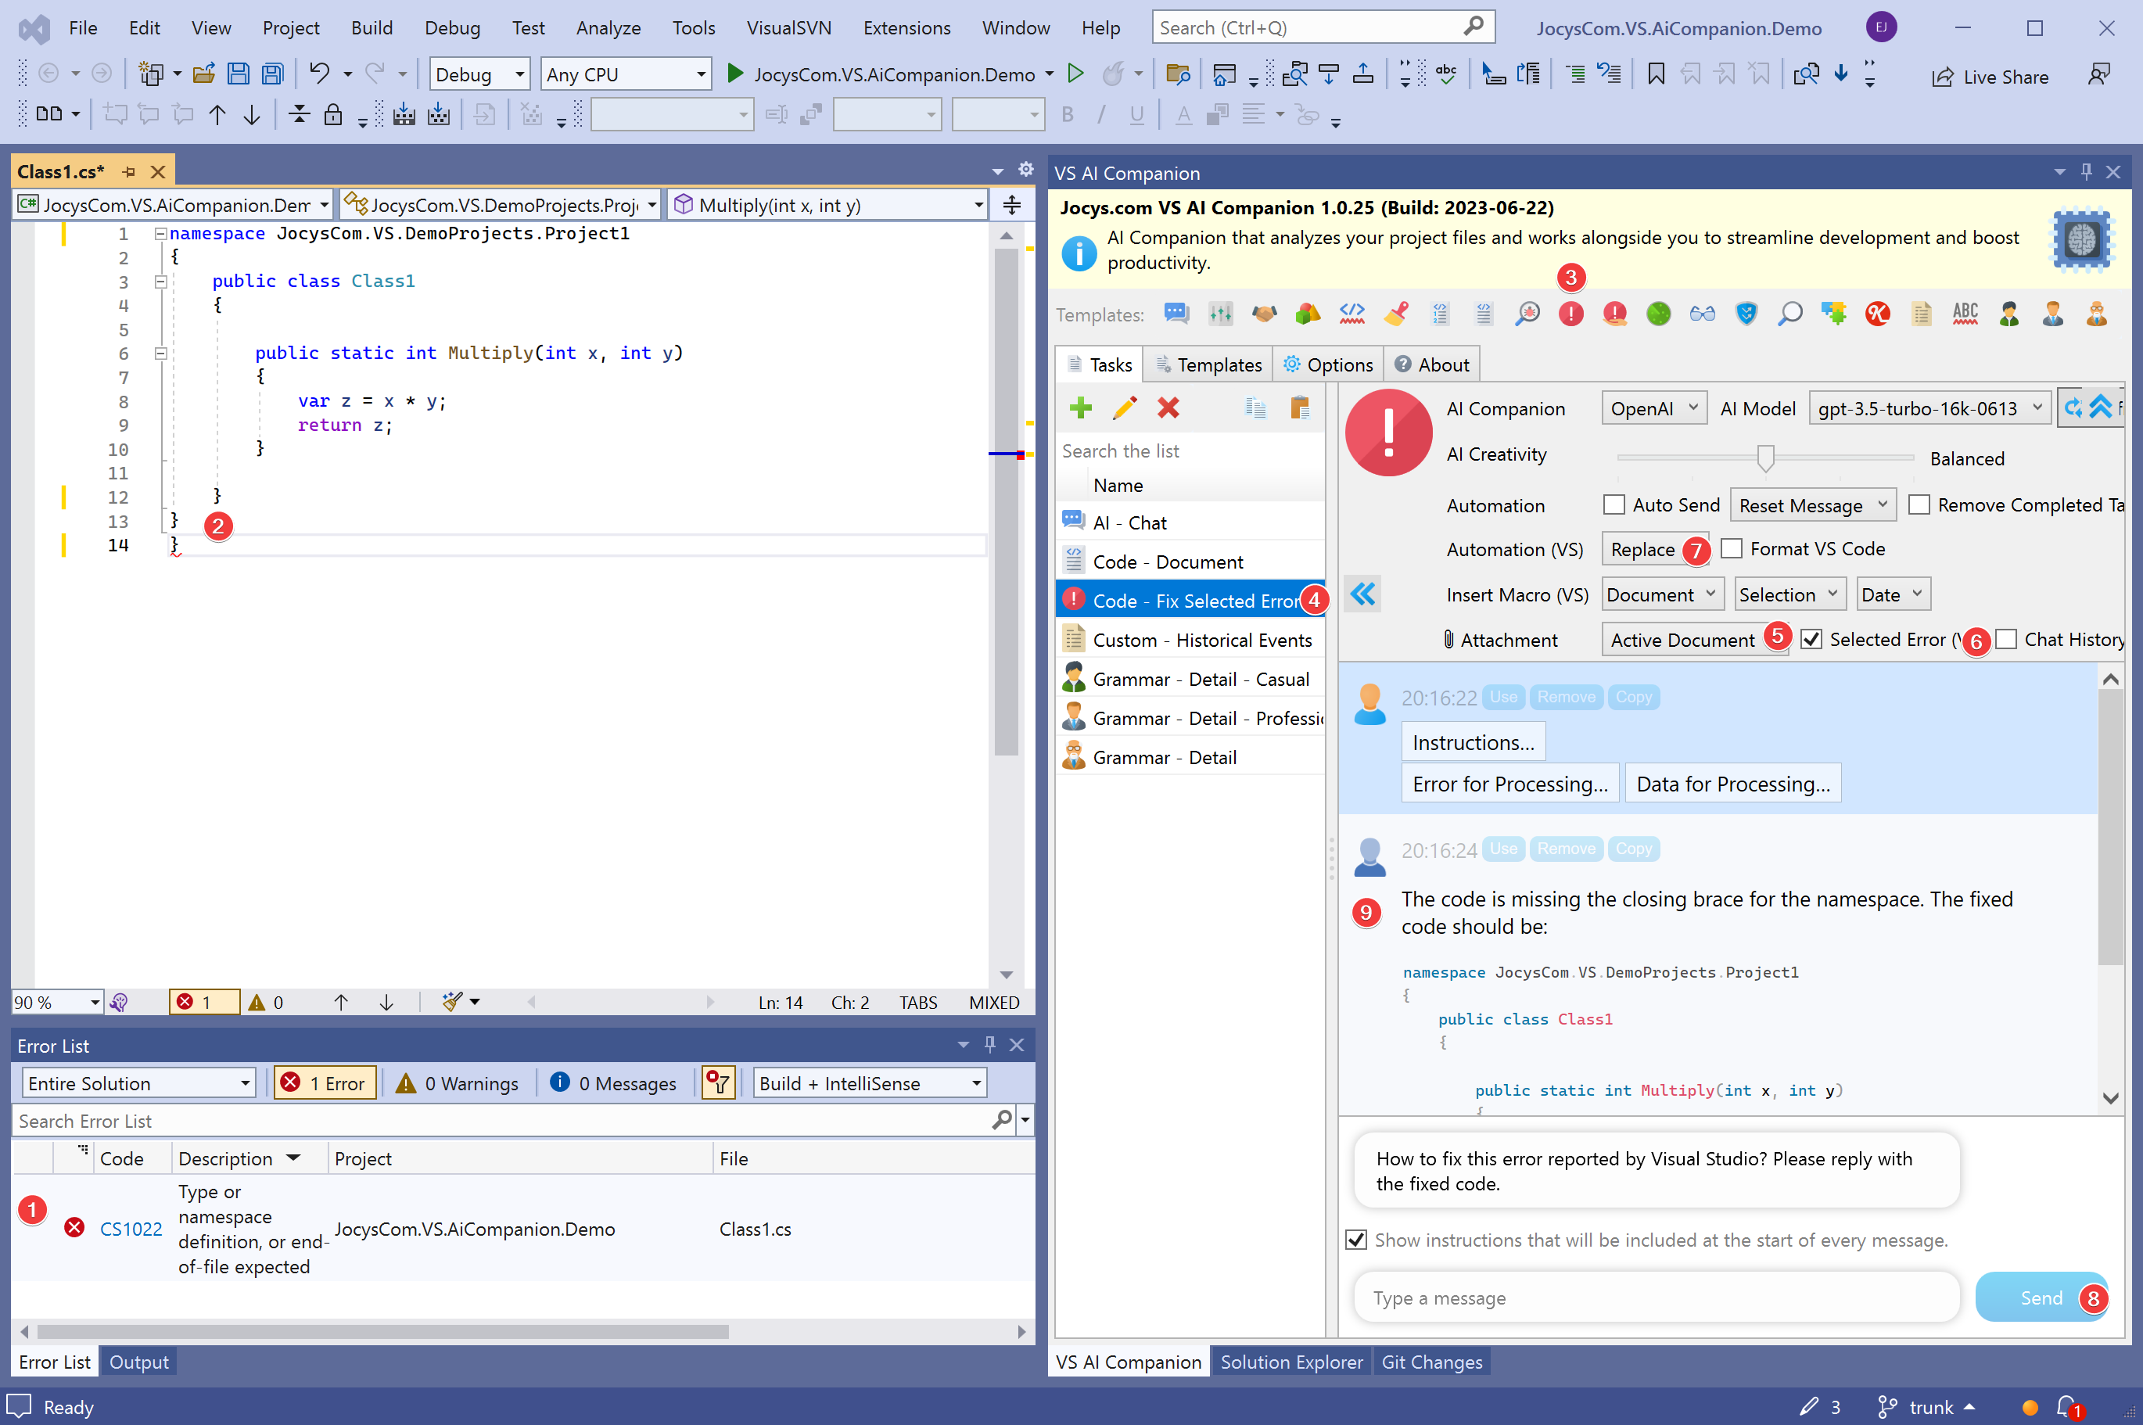
Task: Click the ABC spelling template icon
Action: coord(1965,314)
